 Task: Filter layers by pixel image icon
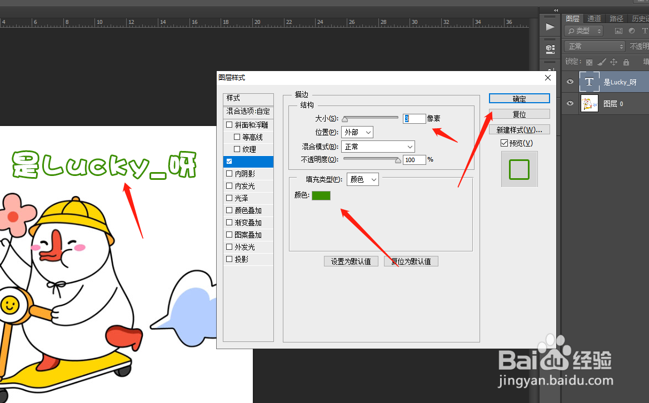click(x=618, y=31)
